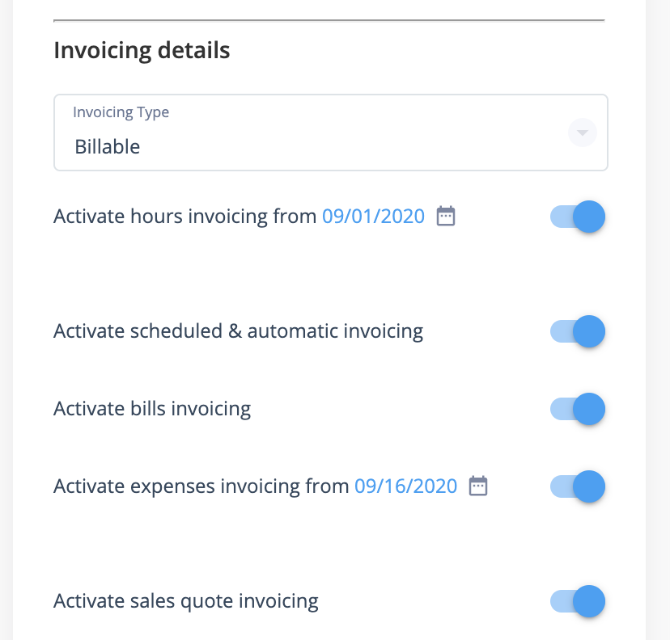The height and width of the screenshot is (640, 670).
Task: Click the Invoicing Type field label
Action: [x=121, y=112]
